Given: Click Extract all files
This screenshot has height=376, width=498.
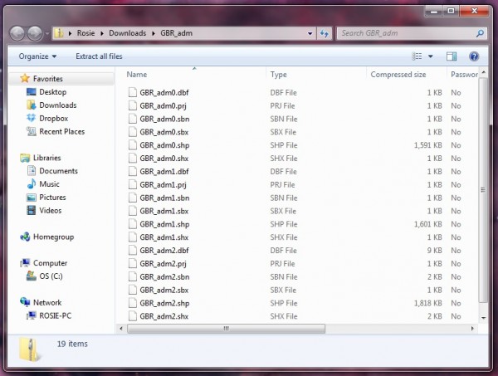Looking at the screenshot, I should pyautogui.click(x=99, y=56).
